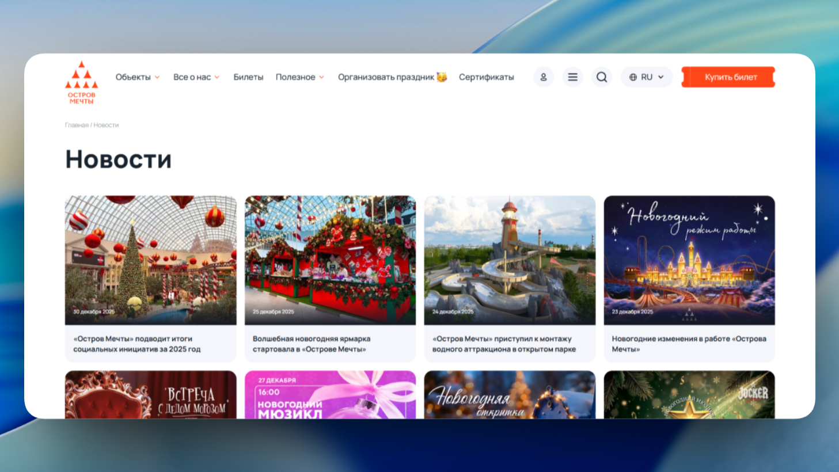839x472 pixels.
Task: Click the 30 декабря 2025 date label
Action: [x=94, y=311]
